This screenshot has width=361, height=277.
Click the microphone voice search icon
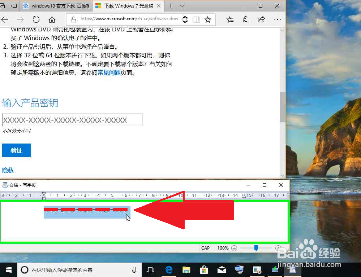[x=134, y=270]
